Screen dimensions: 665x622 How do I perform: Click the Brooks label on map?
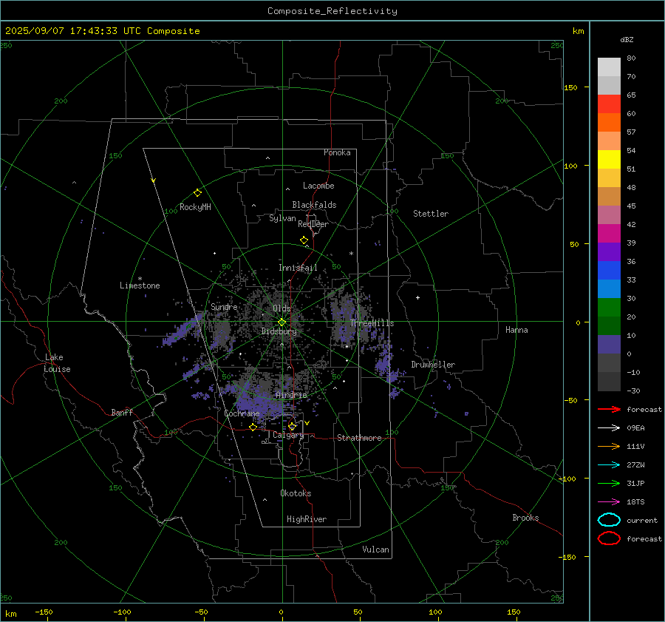pos(525,518)
